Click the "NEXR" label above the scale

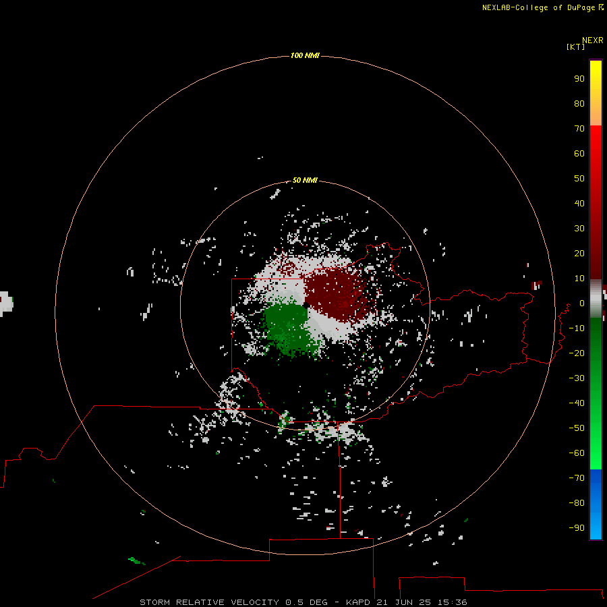593,40
